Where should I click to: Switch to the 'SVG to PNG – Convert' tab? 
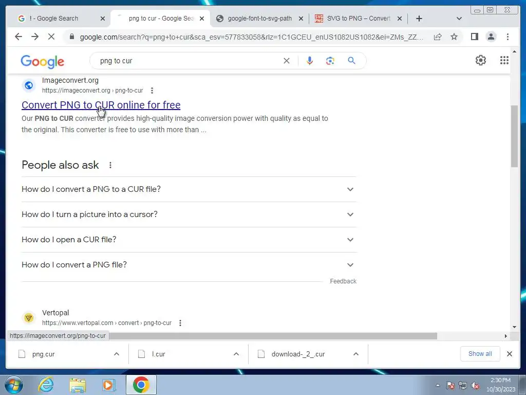[x=358, y=19]
